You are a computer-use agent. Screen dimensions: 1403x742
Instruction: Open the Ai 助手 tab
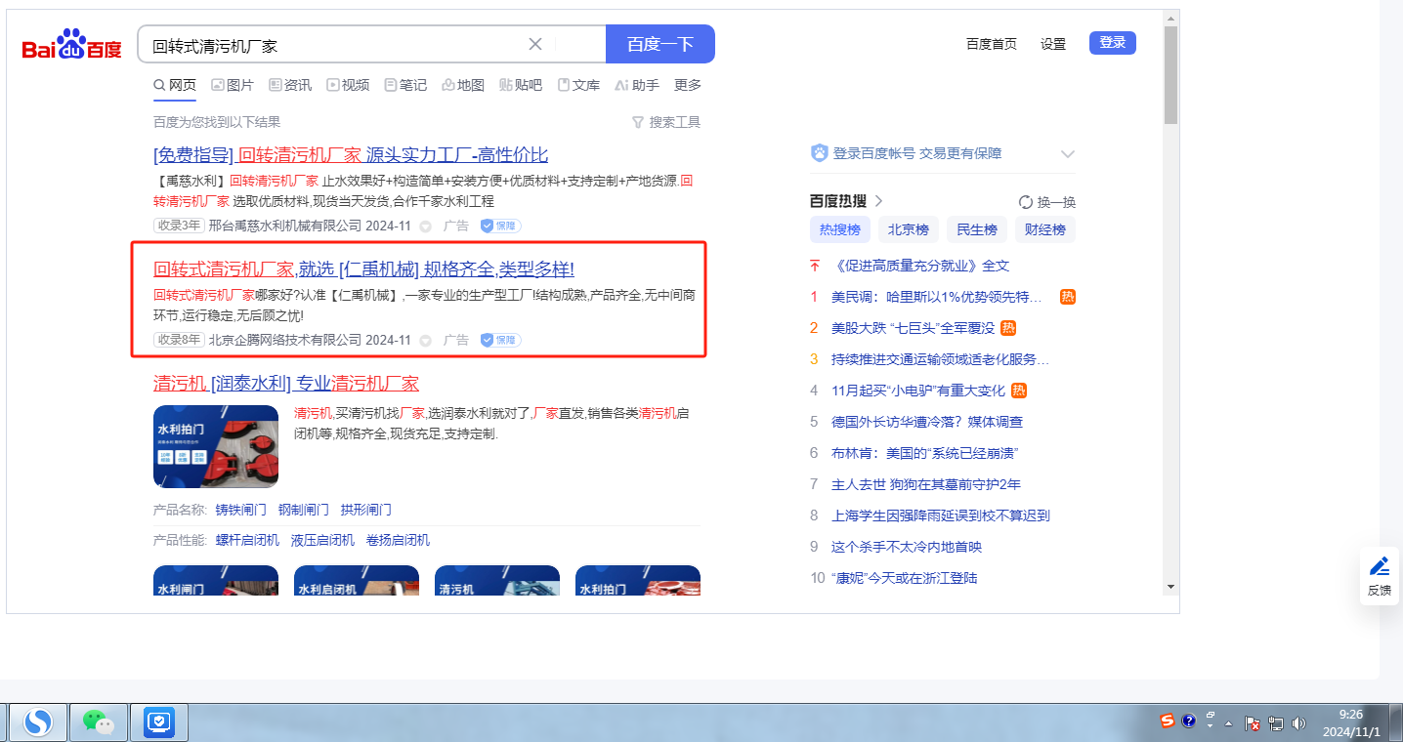pos(637,85)
